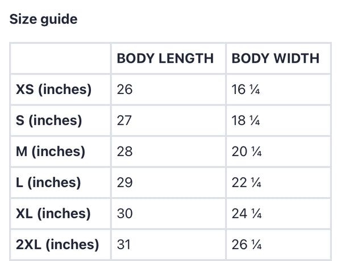Click the 2XL (inches) row label
Image resolution: width=341 pixels, height=261 pixels.
coord(57,245)
